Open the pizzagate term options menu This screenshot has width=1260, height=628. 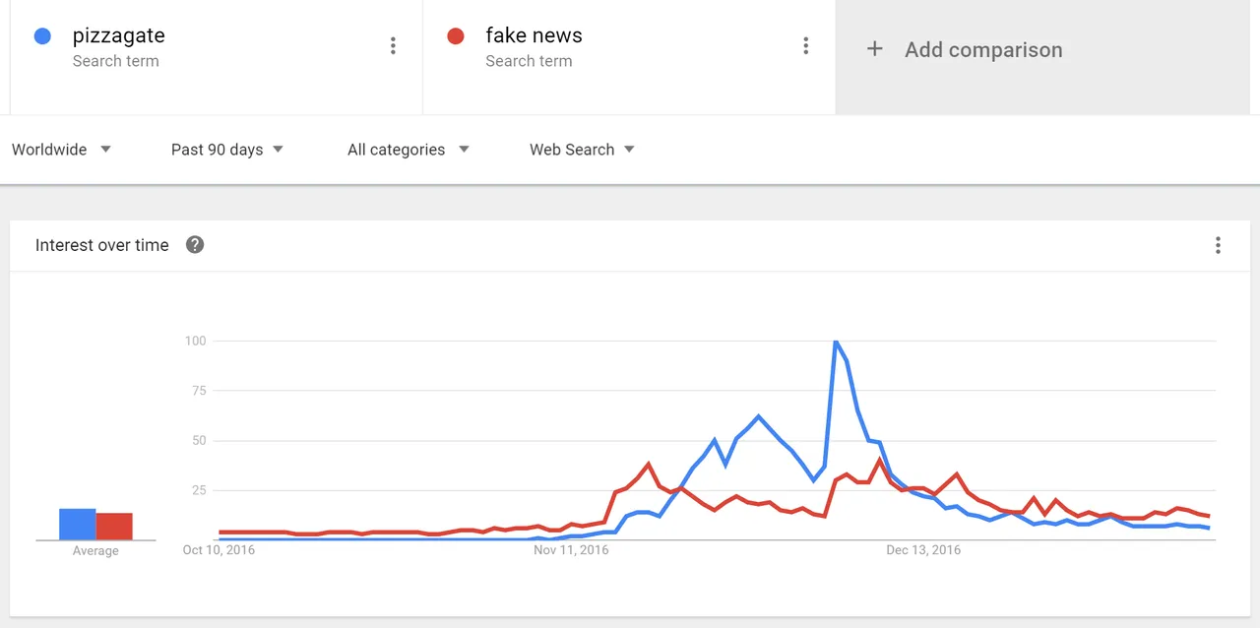click(393, 45)
